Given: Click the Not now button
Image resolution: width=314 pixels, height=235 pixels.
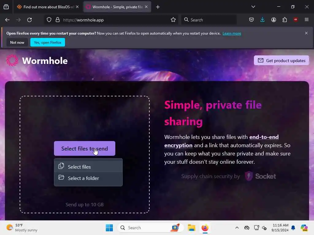Looking at the screenshot, I should (x=17, y=42).
